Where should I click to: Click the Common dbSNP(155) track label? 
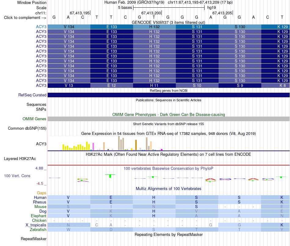click(27, 128)
